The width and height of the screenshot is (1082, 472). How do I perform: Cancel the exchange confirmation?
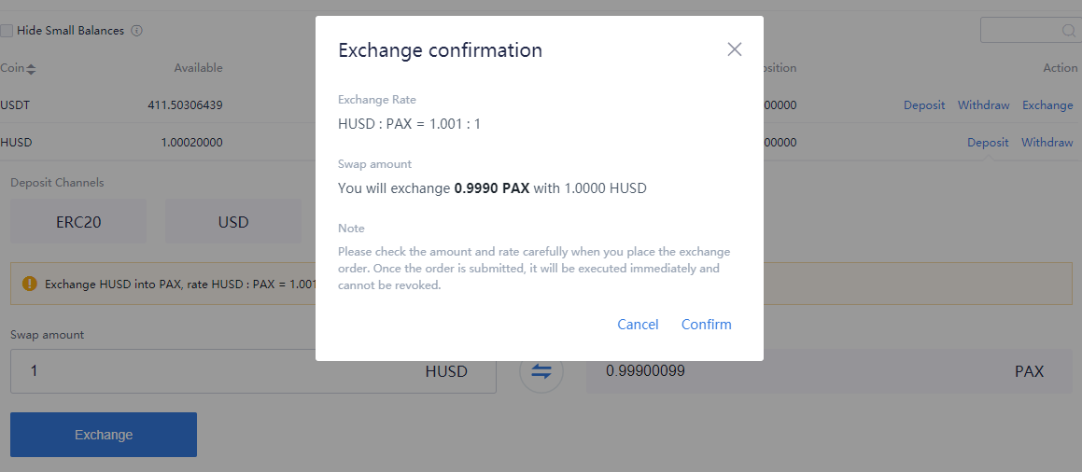pyautogui.click(x=638, y=325)
